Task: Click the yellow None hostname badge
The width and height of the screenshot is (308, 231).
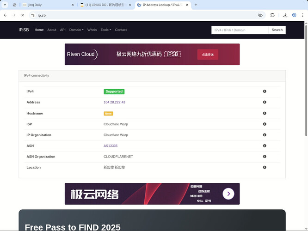Action: coord(108,114)
